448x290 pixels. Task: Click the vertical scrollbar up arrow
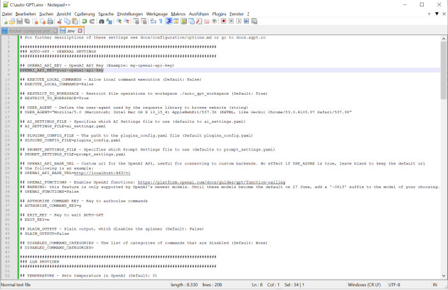444,38
